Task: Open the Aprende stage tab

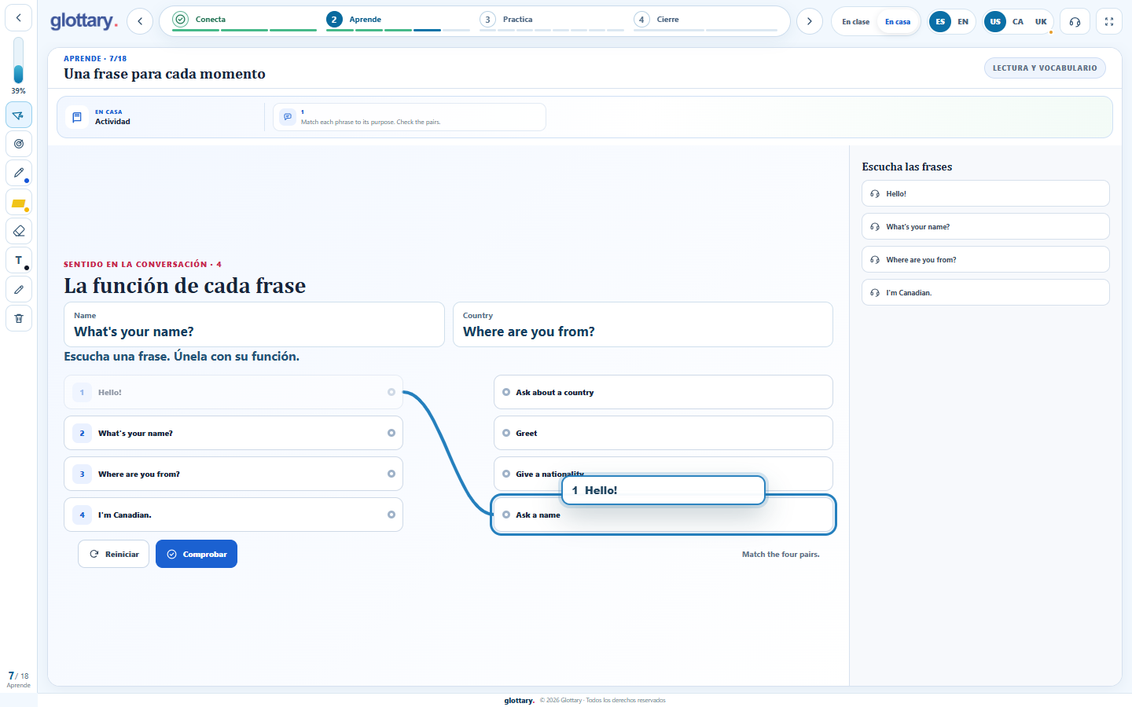Action: [x=398, y=20]
